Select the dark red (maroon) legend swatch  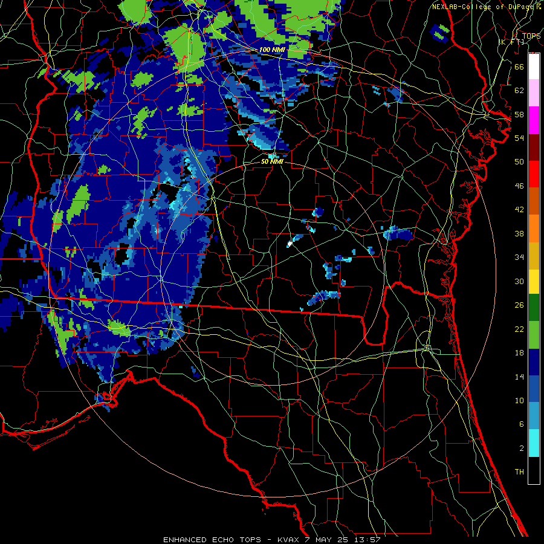coord(534,147)
